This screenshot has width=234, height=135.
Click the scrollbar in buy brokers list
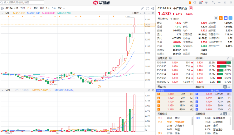tap(192, 121)
